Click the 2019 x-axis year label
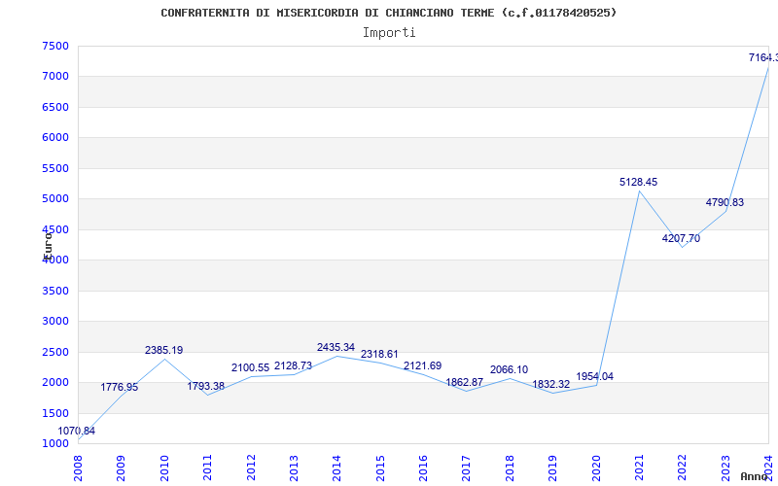 pos(552,468)
